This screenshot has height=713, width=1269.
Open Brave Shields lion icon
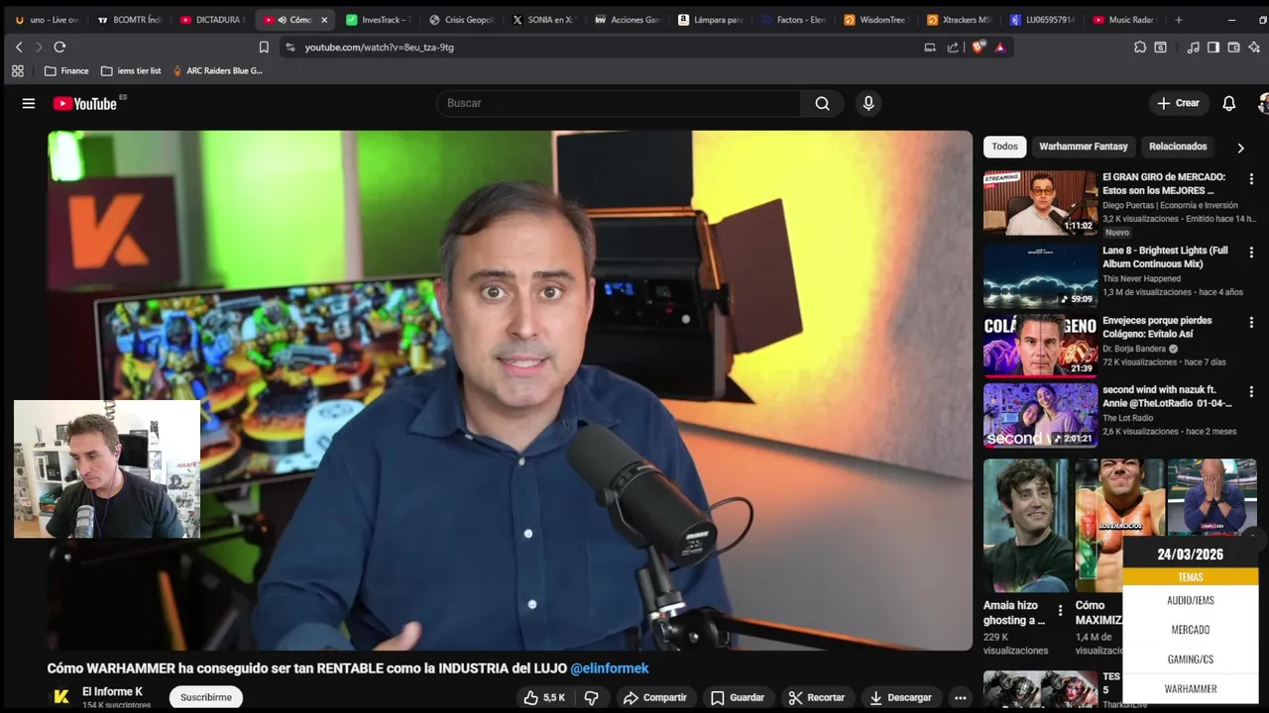(x=978, y=47)
